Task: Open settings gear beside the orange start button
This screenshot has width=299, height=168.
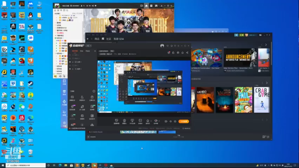Action: [x=175, y=121]
